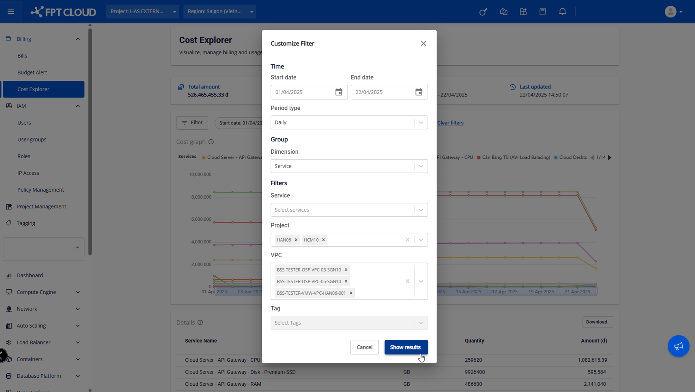The height and width of the screenshot is (392, 695).
Task: Open the End date calendar picker
Action: click(x=419, y=92)
